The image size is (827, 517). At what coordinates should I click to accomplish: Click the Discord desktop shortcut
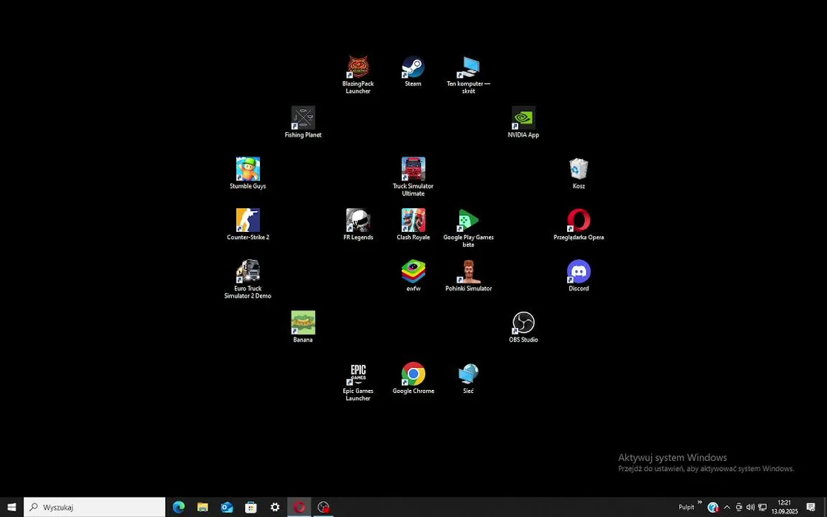pyautogui.click(x=579, y=276)
